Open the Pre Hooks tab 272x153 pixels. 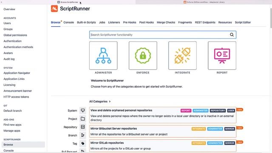(130, 23)
